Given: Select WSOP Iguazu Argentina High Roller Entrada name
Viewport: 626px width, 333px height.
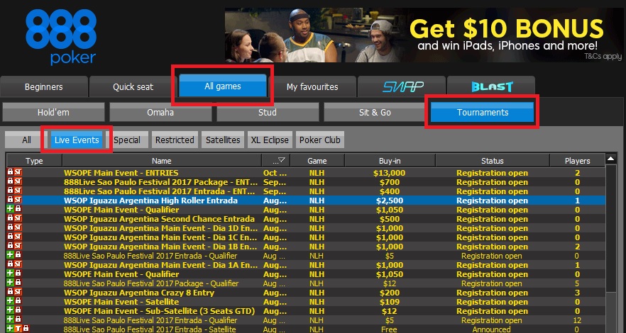Looking at the screenshot, I should pyautogui.click(x=150, y=201).
